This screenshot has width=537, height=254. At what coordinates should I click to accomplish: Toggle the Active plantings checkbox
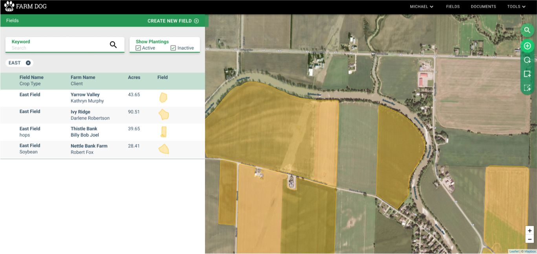[x=138, y=48]
